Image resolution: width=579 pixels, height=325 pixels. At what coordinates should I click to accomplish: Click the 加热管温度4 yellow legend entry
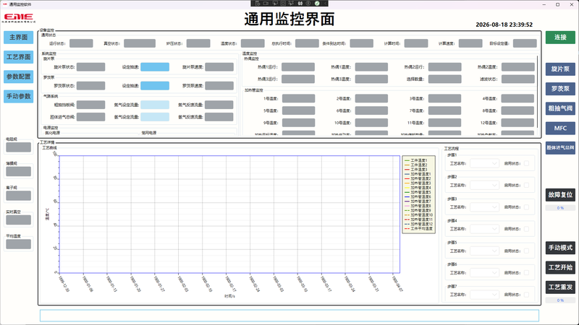[418, 188]
